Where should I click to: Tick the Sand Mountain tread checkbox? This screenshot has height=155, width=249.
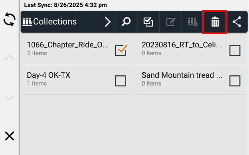click(235, 81)
